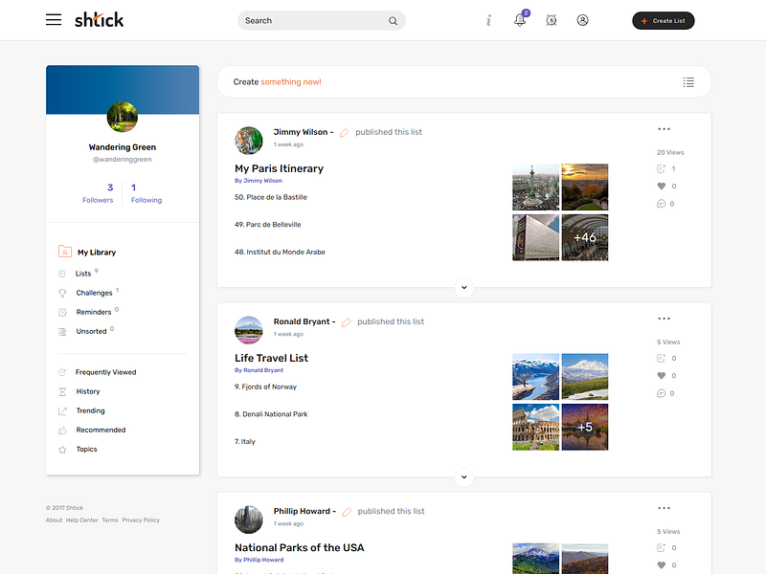Open Trending in the sidebar
766x574 pixels.
(90, 411)
